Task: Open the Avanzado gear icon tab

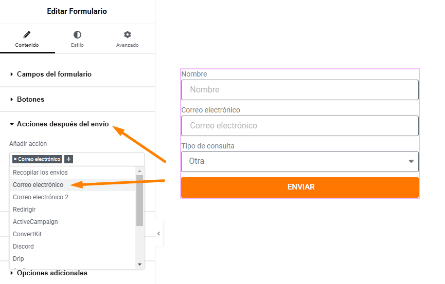Action: point(128,34)
